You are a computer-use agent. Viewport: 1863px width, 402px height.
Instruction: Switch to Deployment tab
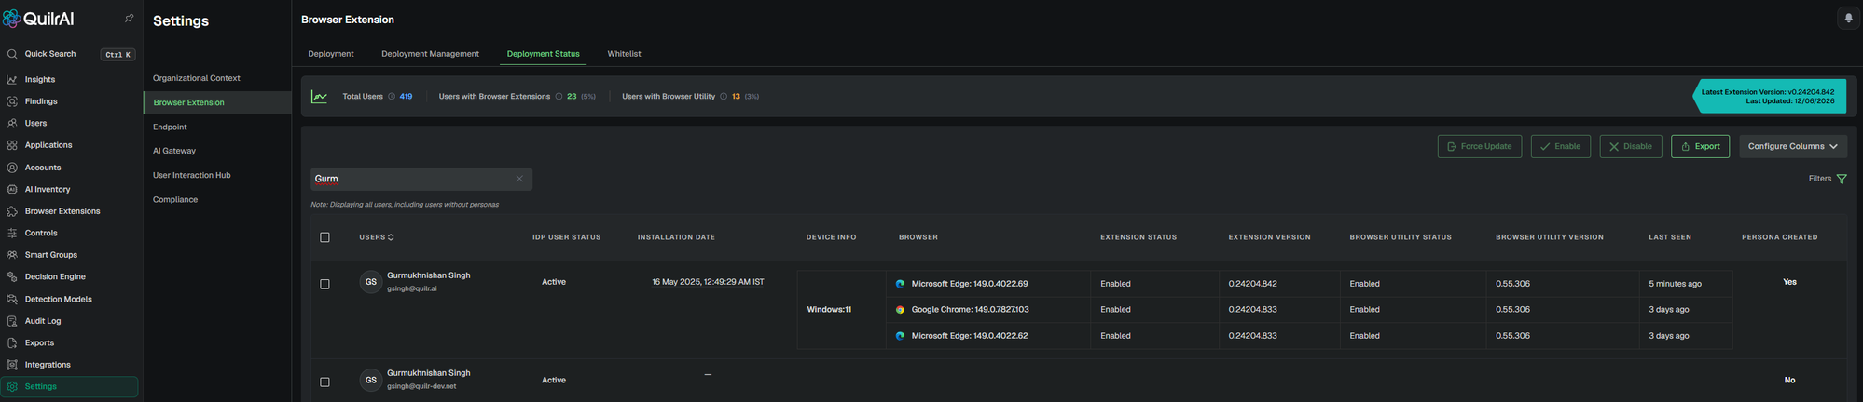click(x=331, y=54)
